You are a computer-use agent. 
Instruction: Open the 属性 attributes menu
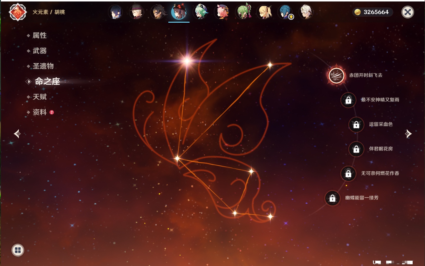(39, 36)
